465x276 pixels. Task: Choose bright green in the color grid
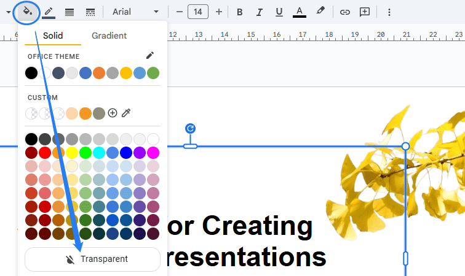(85, 153)
